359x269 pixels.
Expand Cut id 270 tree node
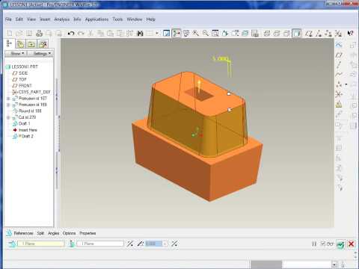(x=8, y=117)
